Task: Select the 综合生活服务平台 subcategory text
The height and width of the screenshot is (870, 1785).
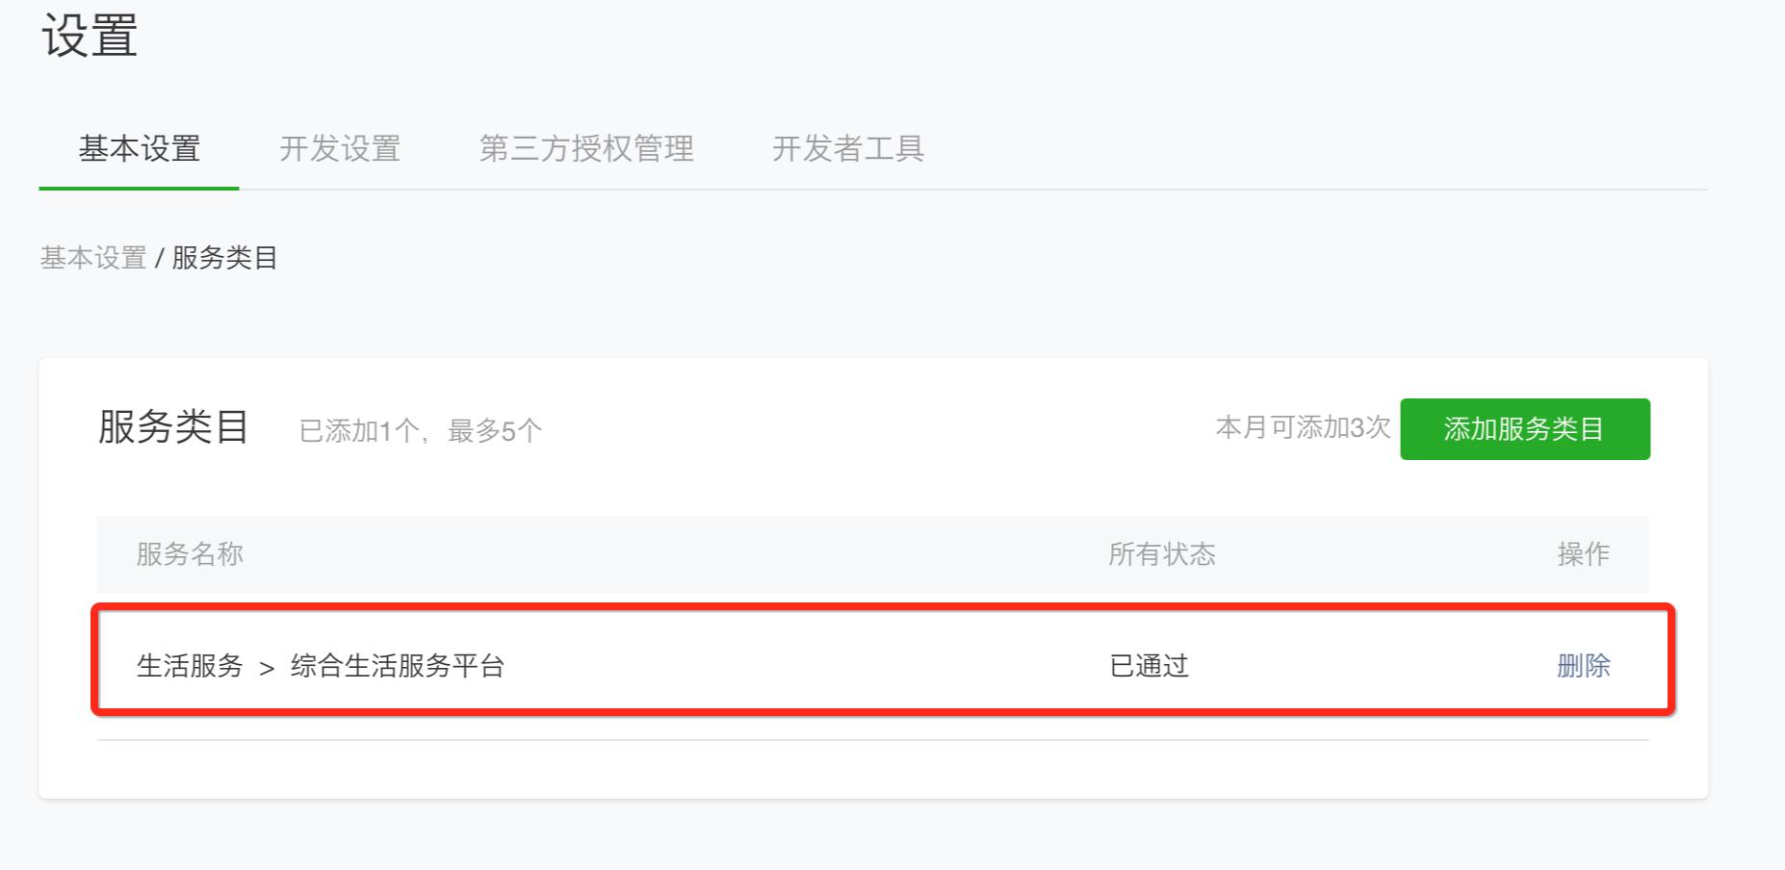Action: coord(398,665)
